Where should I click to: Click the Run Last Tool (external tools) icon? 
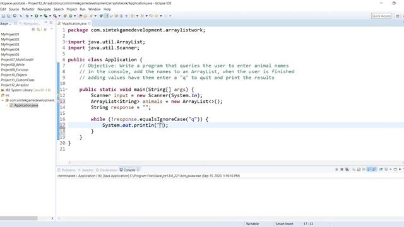(x=55, y=16)
